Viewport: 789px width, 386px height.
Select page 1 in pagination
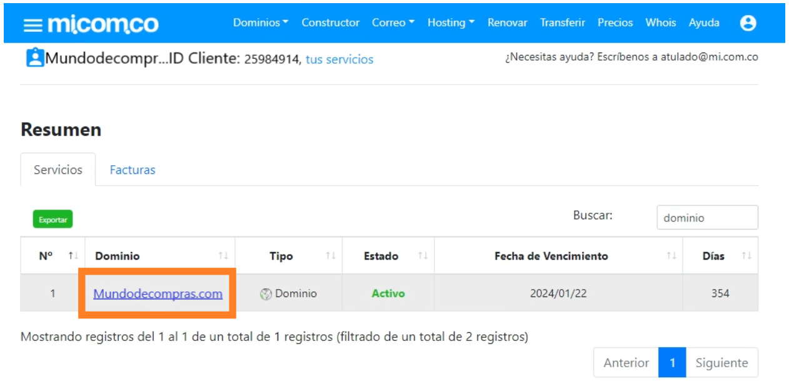[672, 363]
